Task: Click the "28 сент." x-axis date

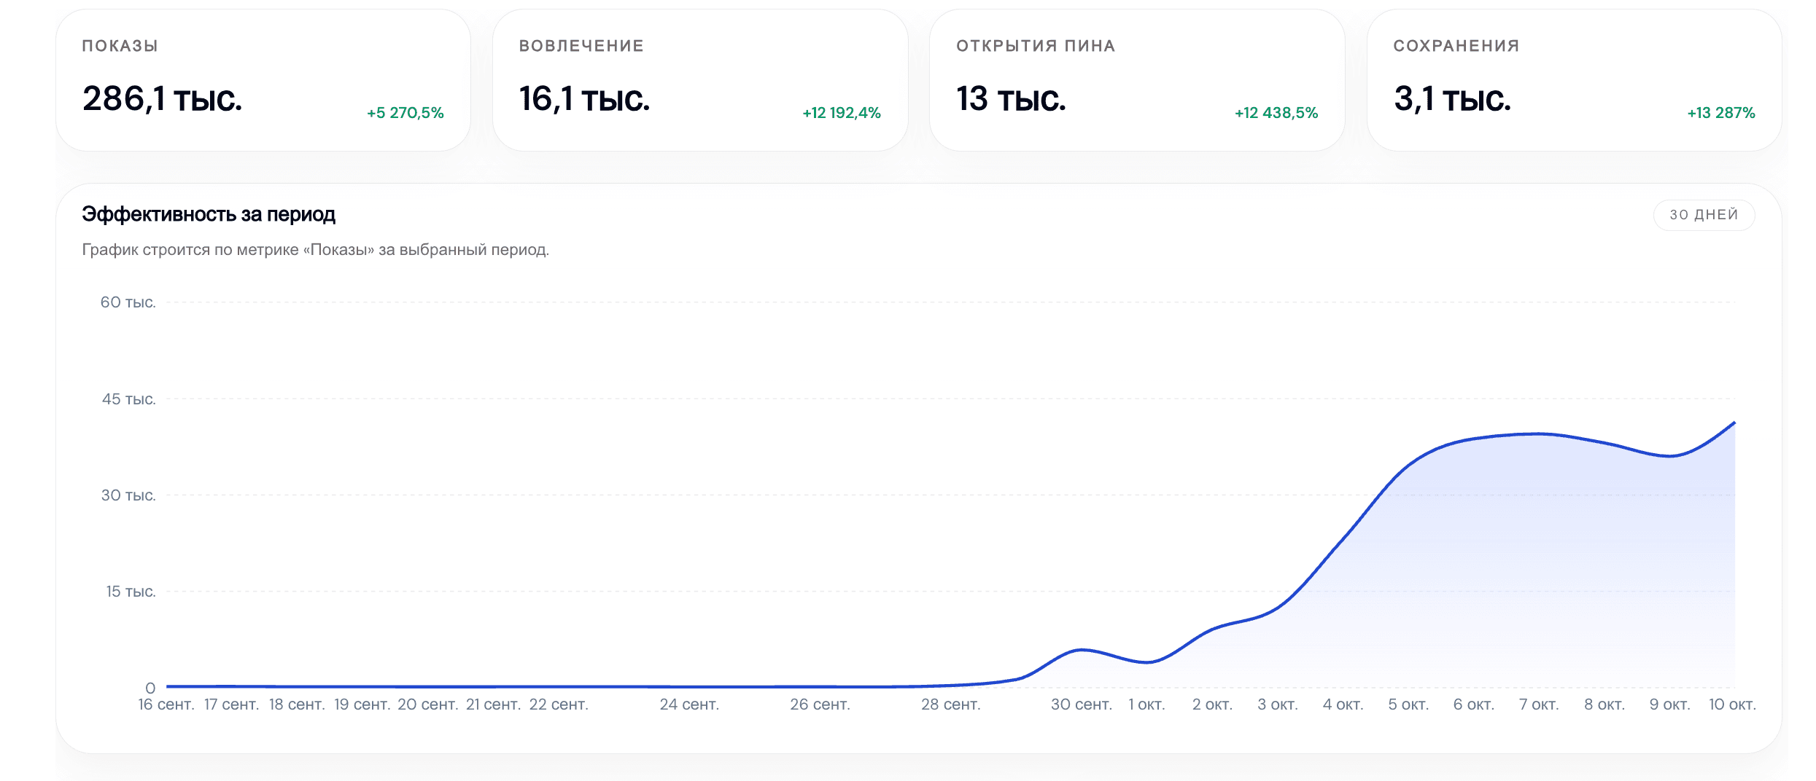Action: (951, 705)
